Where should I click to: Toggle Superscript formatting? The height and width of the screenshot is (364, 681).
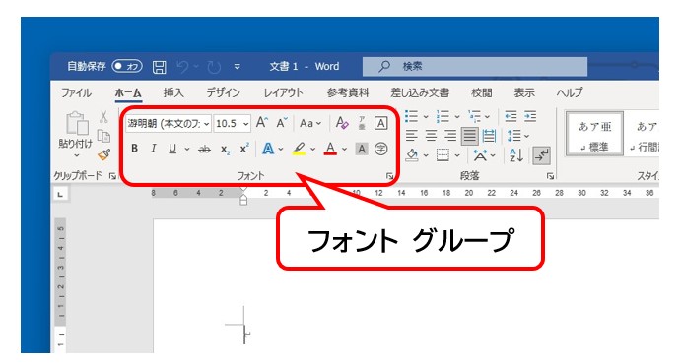pos(244,149)
